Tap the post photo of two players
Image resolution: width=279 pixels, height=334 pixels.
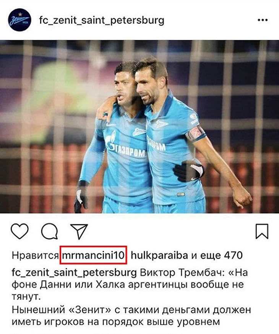coord(139,126)
